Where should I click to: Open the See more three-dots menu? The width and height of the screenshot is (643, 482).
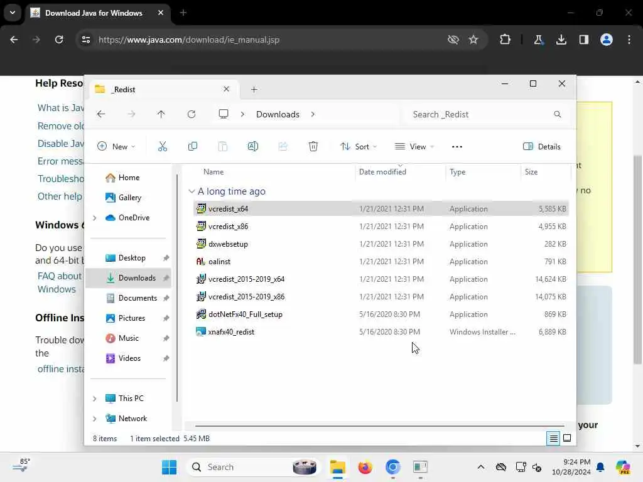[457, 147]
